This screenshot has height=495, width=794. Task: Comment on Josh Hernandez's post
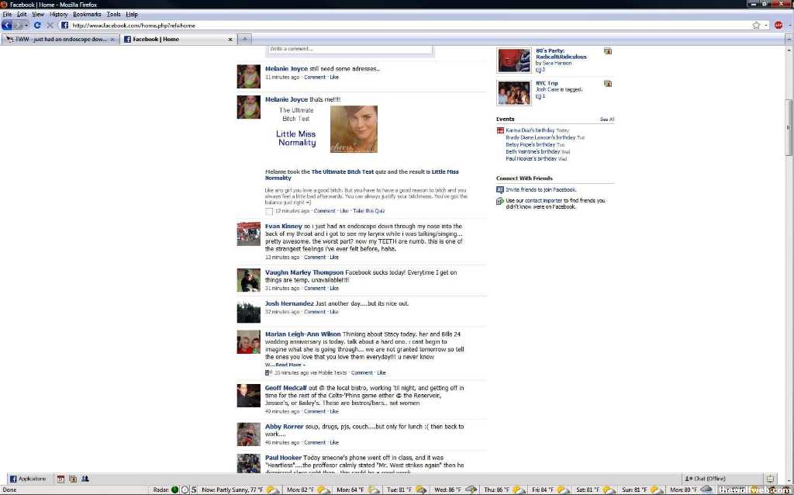click(315, 312)
